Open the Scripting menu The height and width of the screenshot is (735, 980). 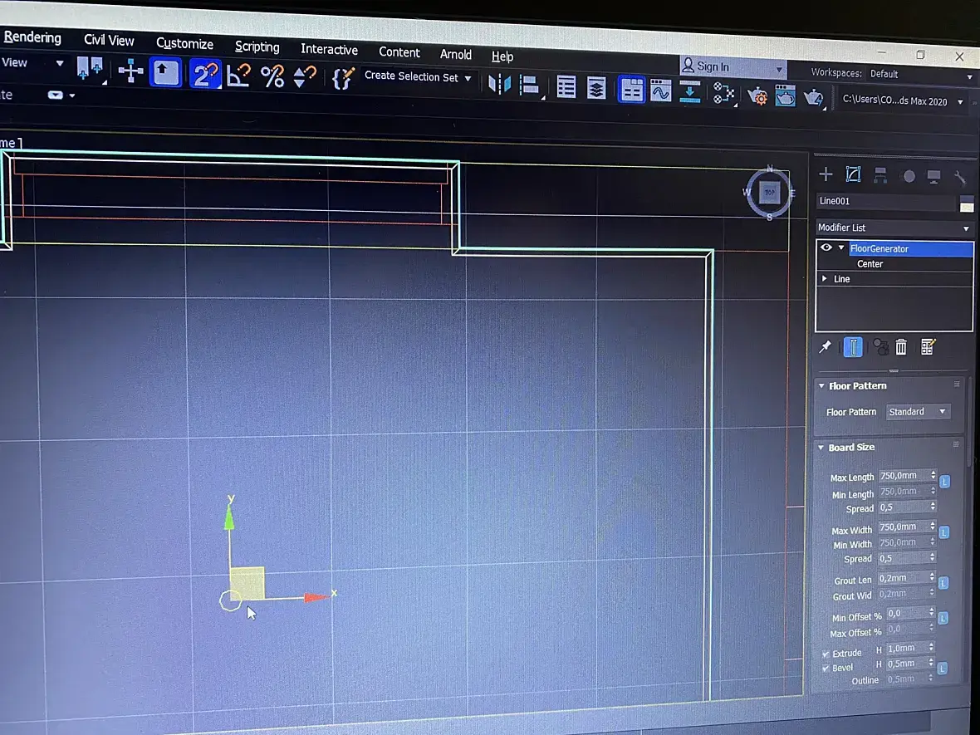(x=257, y=47)
